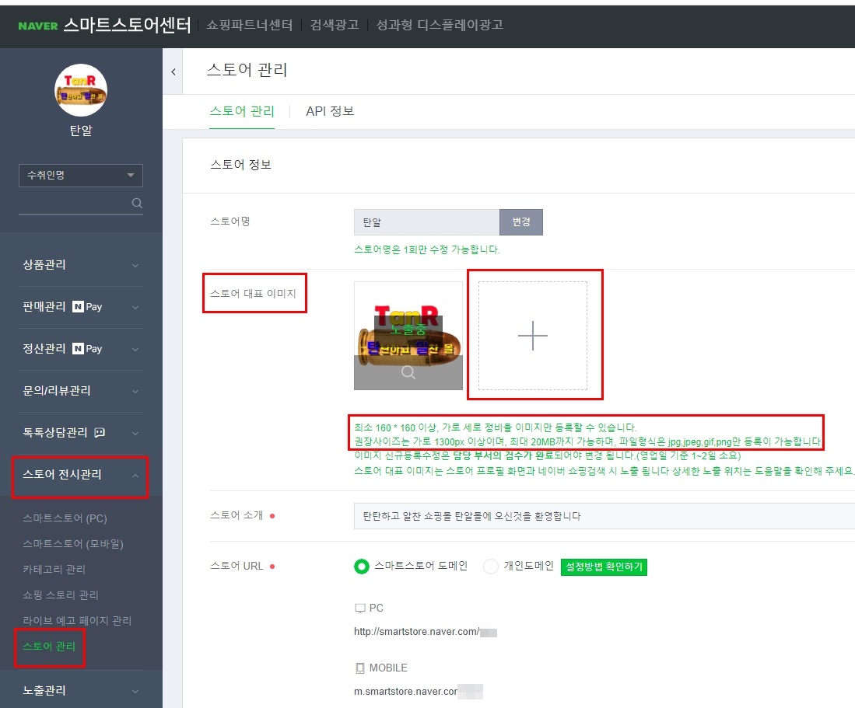Open the 쇼핑 스토리 관리 submenu item

[x=61, y=595]
